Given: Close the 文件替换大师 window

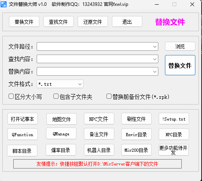Looking at the screenshot, I should click(192, 4).
